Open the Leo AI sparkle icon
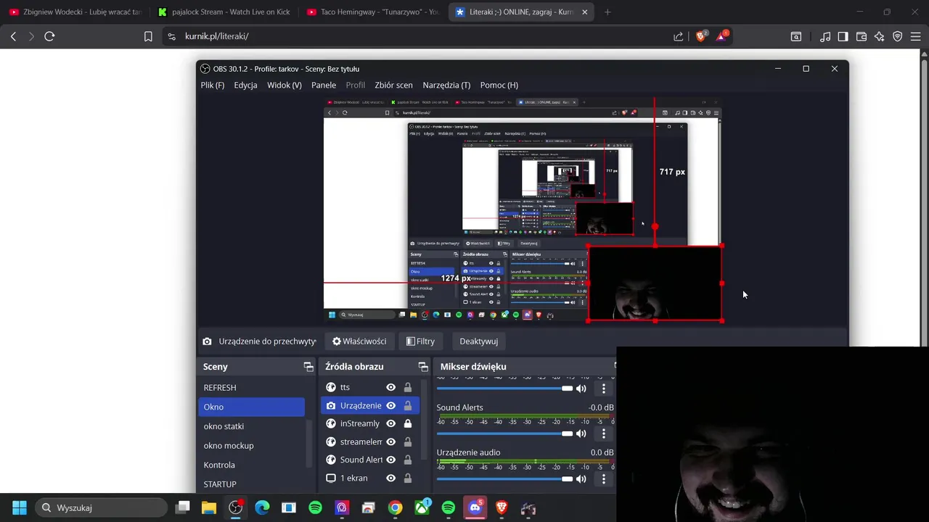 coord(880,36)
